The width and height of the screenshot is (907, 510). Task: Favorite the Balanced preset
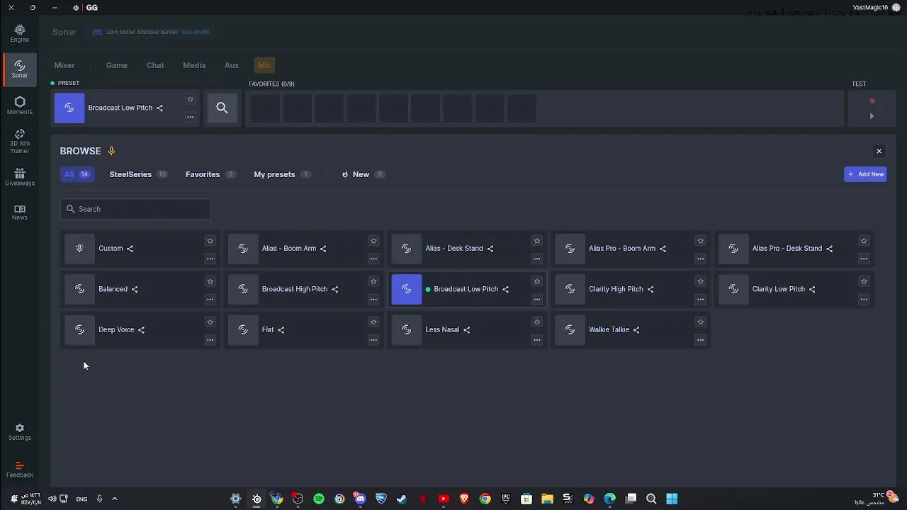point(210,281)
